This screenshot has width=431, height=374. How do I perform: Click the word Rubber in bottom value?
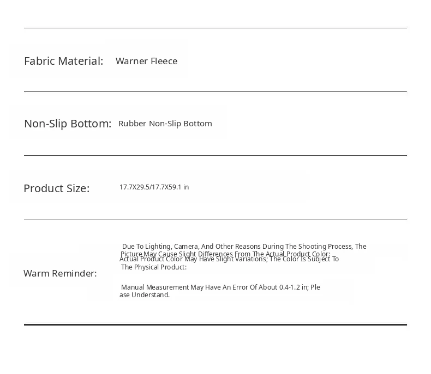point(132,124)
